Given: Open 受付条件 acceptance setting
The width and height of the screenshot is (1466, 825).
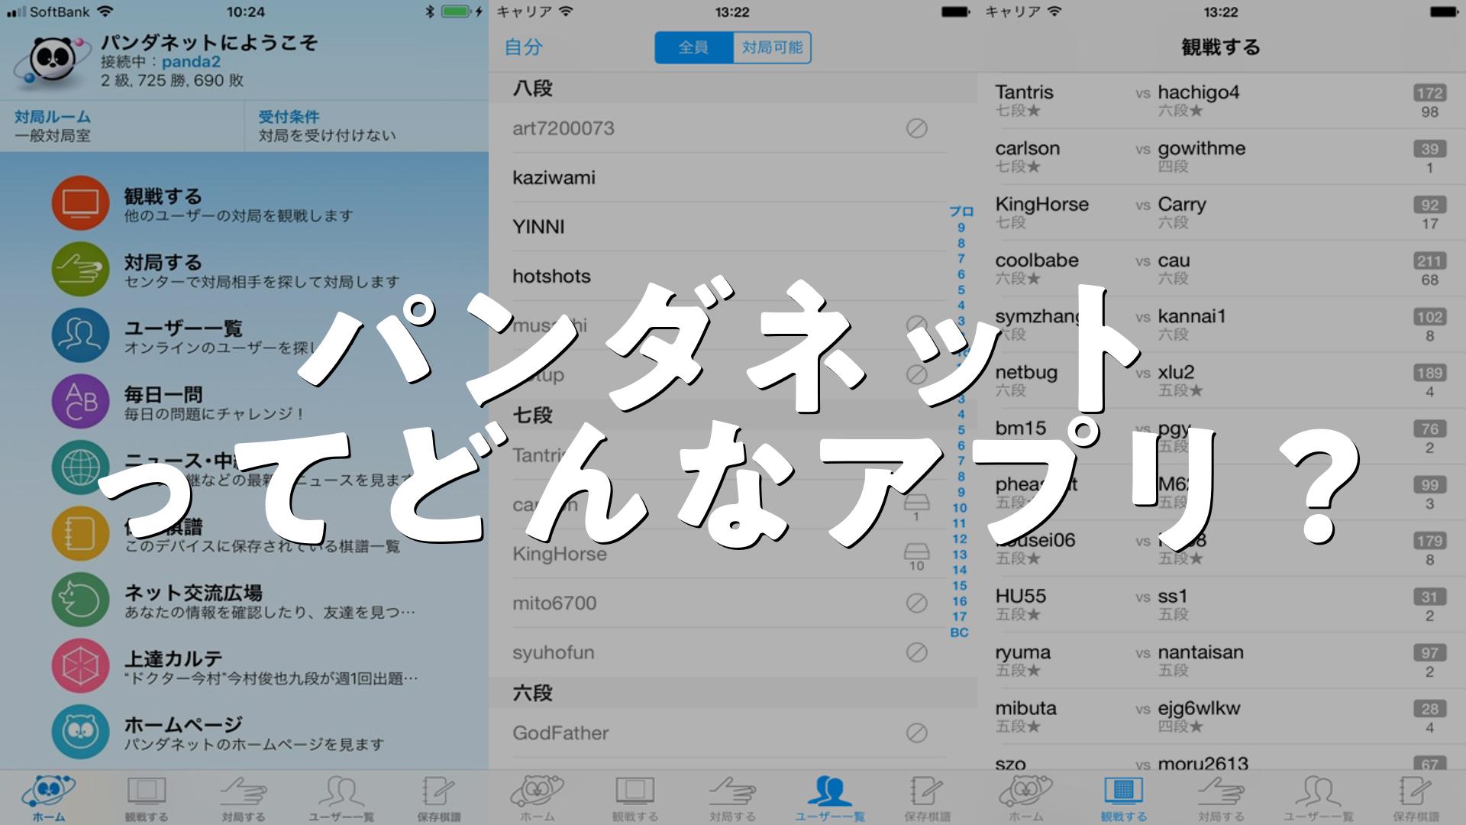Looking at the screenshot, I should [x=366, y=126].
